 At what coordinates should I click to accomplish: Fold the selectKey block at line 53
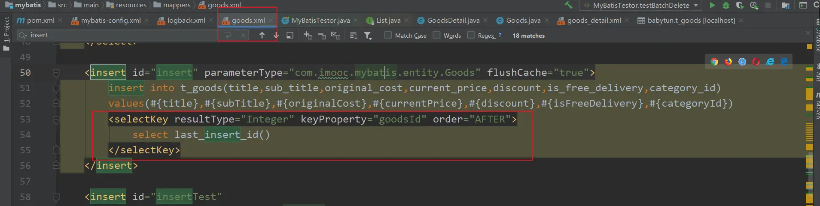56,119
